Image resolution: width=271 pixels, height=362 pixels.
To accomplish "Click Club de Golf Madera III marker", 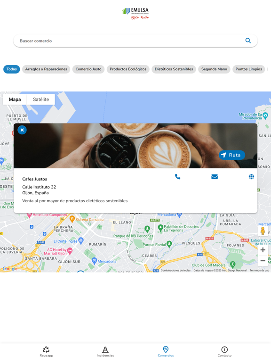I will (x=233, y=264).
